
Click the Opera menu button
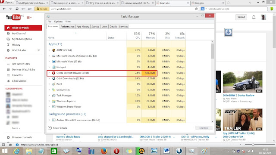click(x=7, y=2)
